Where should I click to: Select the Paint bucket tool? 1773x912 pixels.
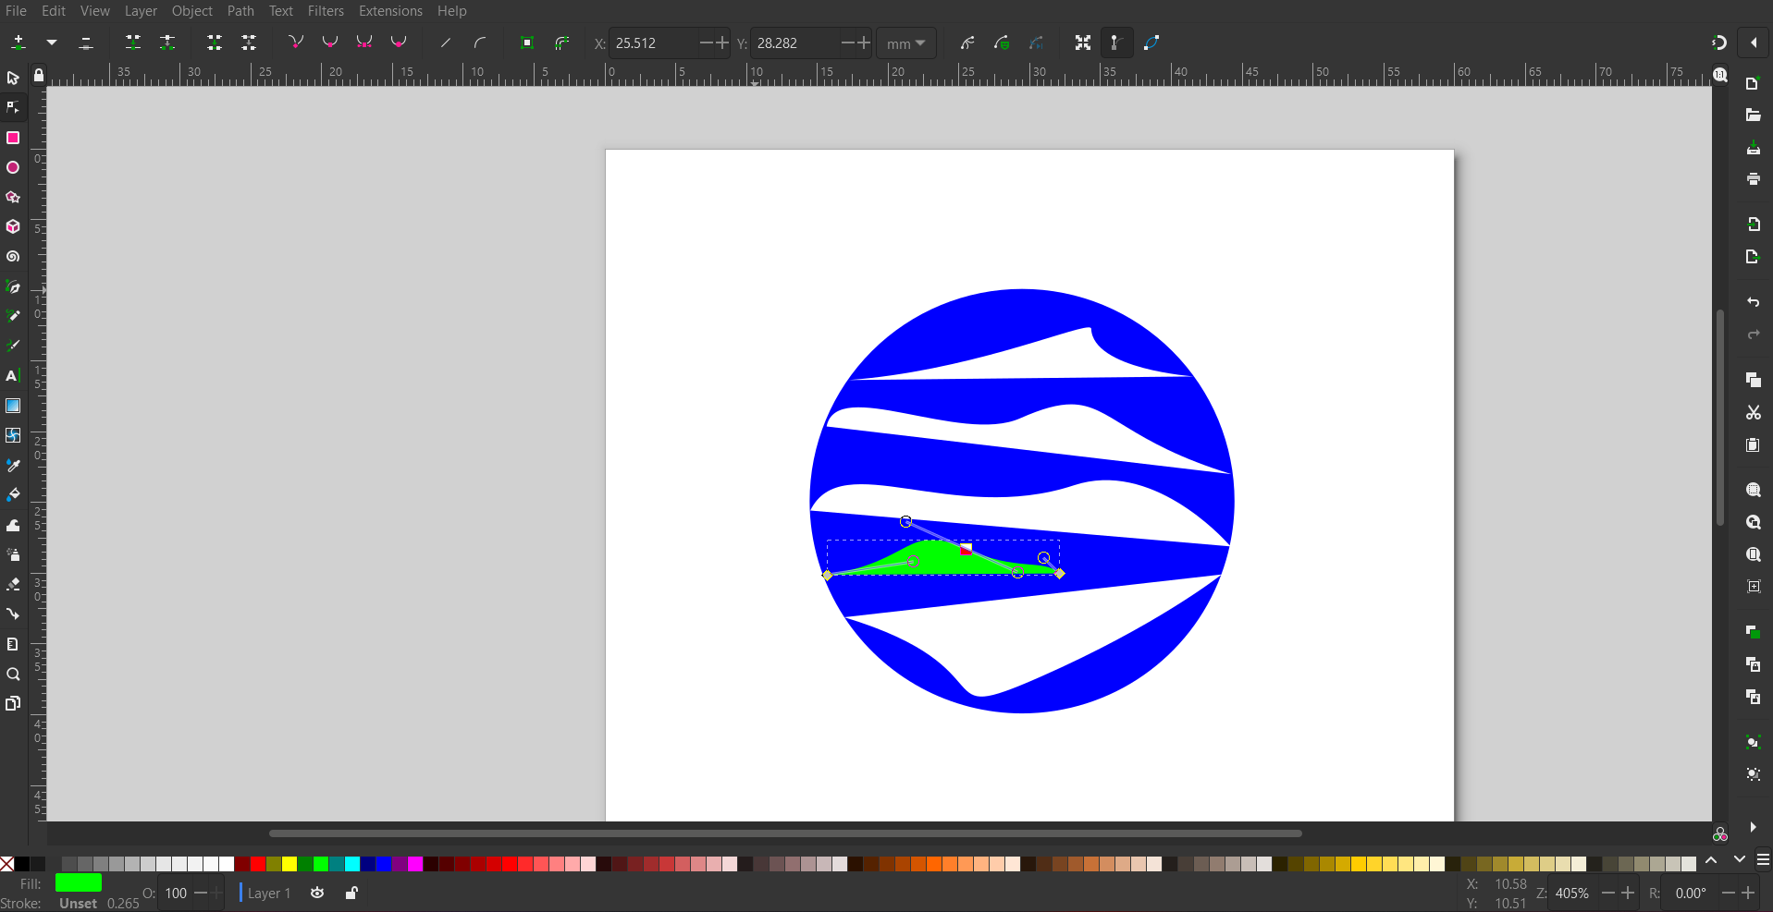point(13,494)
